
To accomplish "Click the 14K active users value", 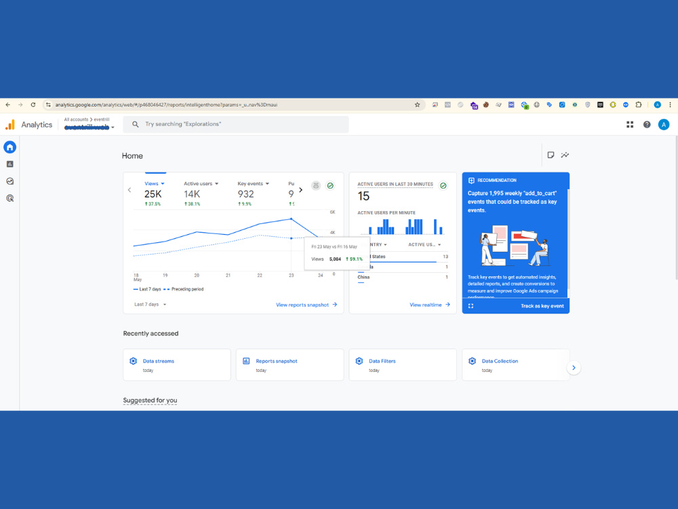I will pyautogui.click(x=192, y=194).
